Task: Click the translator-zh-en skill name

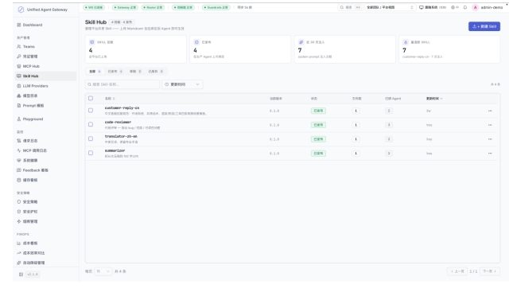Action: [x=121, y=136]
